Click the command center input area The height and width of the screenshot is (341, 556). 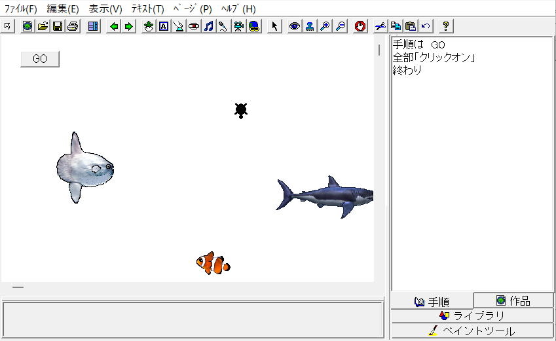coord(193,319)
